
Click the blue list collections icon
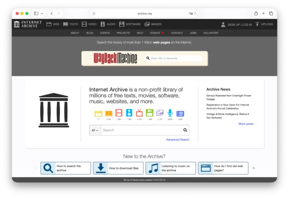[x=180, y=114]
